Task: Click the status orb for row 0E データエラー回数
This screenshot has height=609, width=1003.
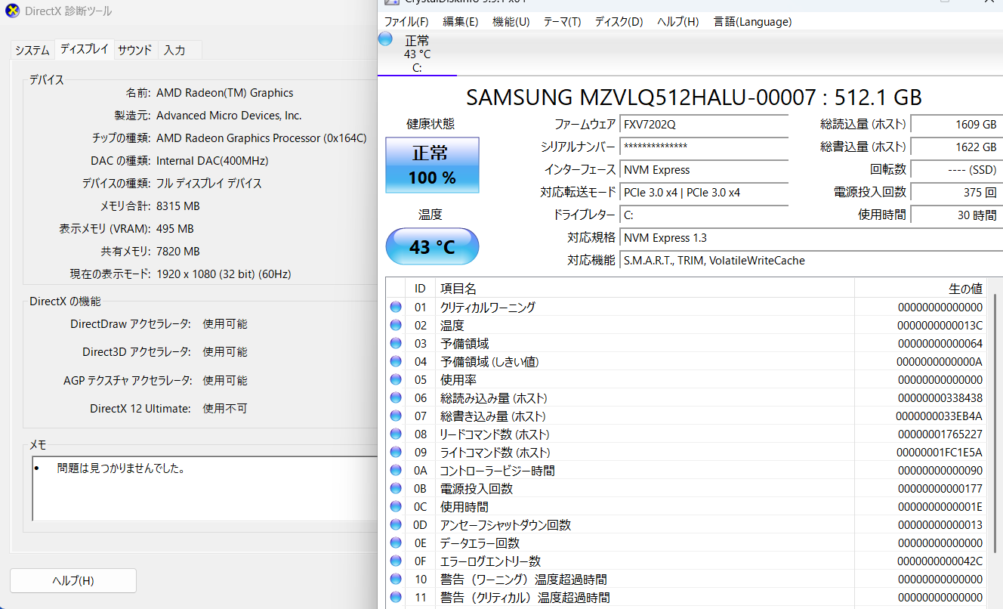Action: pyautogui.click(x=396, y=543)
